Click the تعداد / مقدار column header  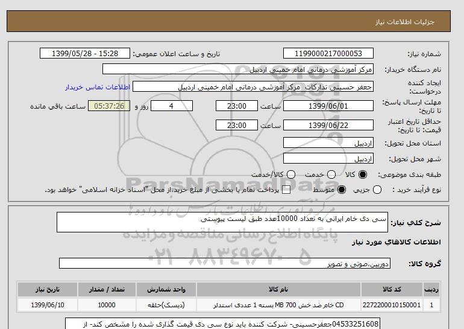pos(107,289)
